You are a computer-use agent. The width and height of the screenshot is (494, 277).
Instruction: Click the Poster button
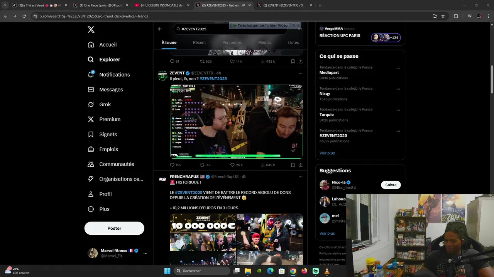[x=114, y=228]
